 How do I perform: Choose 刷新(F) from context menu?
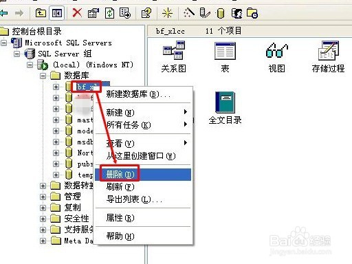(144, 187)
